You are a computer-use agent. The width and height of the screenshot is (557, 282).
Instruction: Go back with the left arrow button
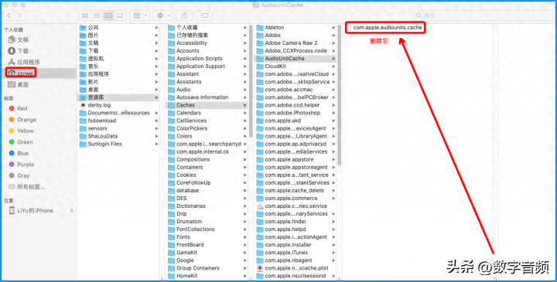[9, 15]
